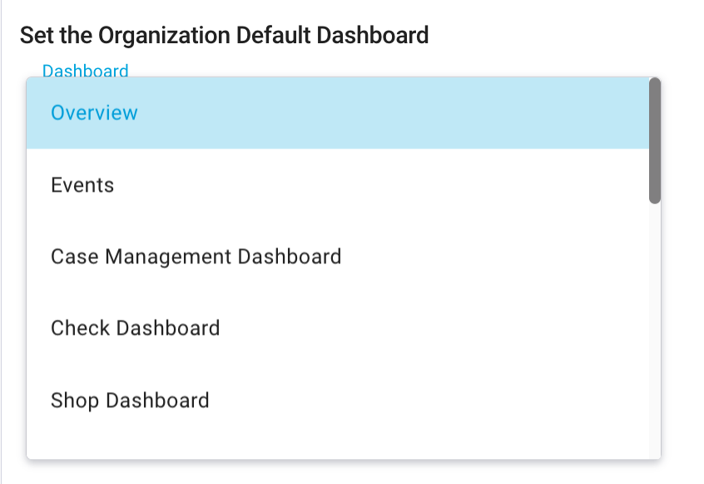Click the word Shop in the list
This screenshot has width=704, height=484.
click(x=75, y=400)
